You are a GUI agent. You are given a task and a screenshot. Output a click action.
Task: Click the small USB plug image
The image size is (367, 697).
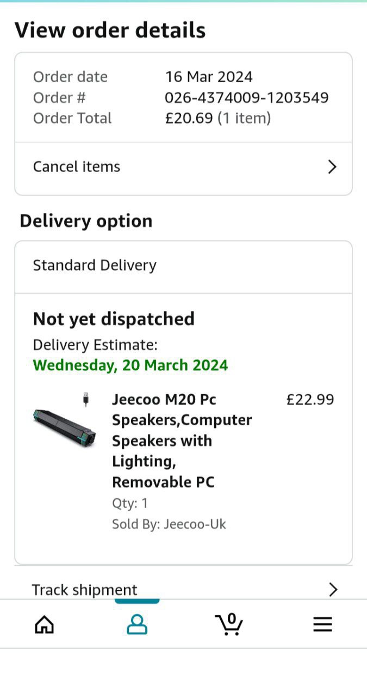point(85,399)
